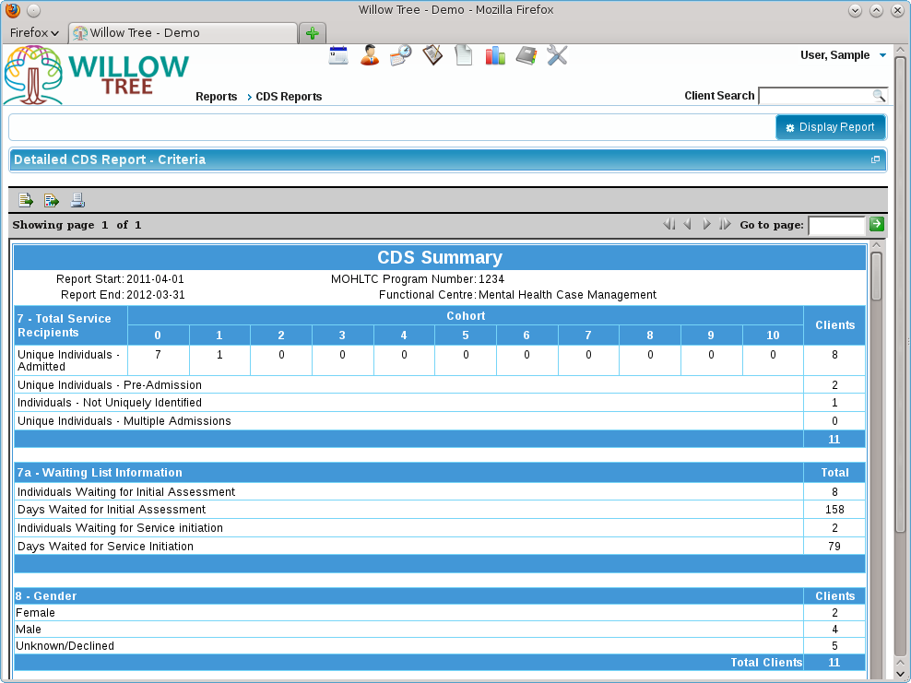Click Mental Health Case Management text
Image resolution: width=911 pixels, height=683 pixels.
point(568,295)
